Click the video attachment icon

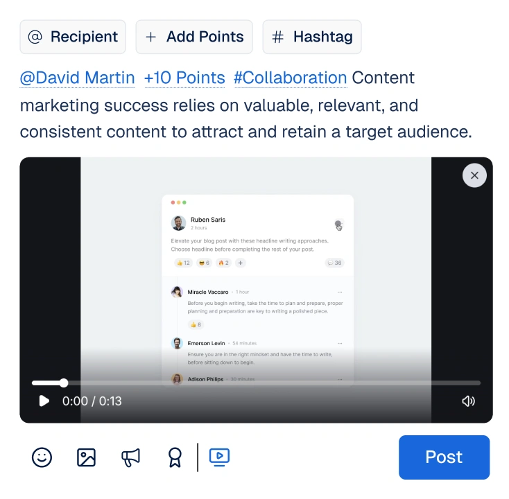point(219,457)
